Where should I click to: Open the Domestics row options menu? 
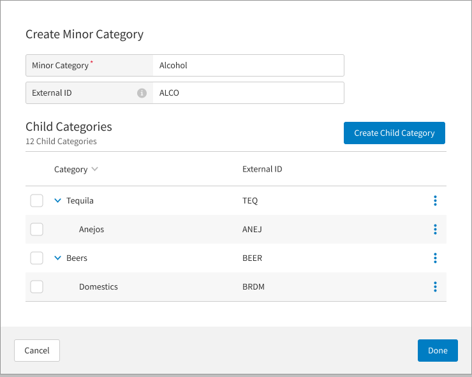coord(435,287)
